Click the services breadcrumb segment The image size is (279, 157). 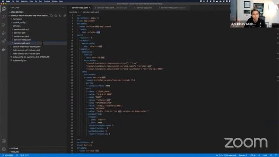pyautogui.click(x=73, y=12)
